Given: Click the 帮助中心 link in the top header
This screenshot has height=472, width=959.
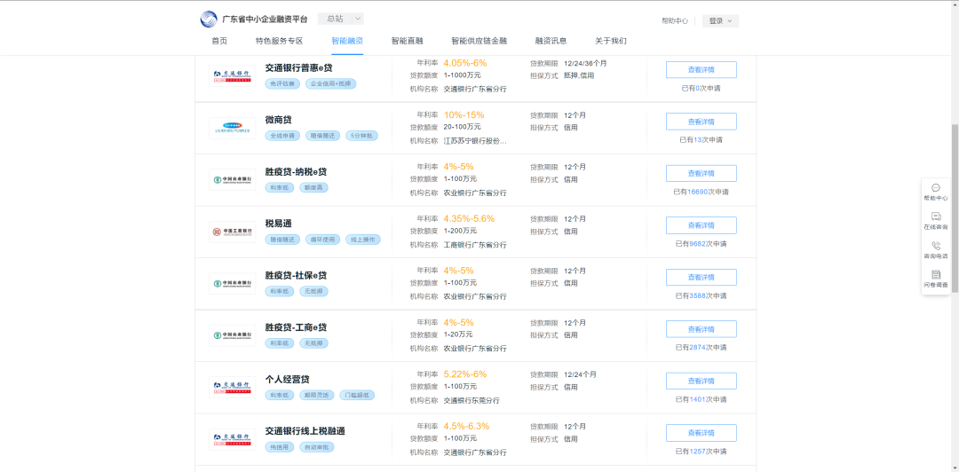Looking at the screenshot, I should [675, 20].
